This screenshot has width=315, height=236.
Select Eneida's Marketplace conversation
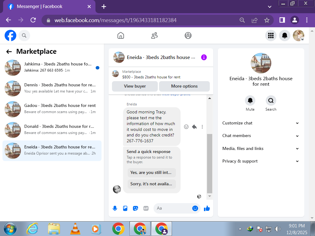pyautogui.click(x=52, y=151)
